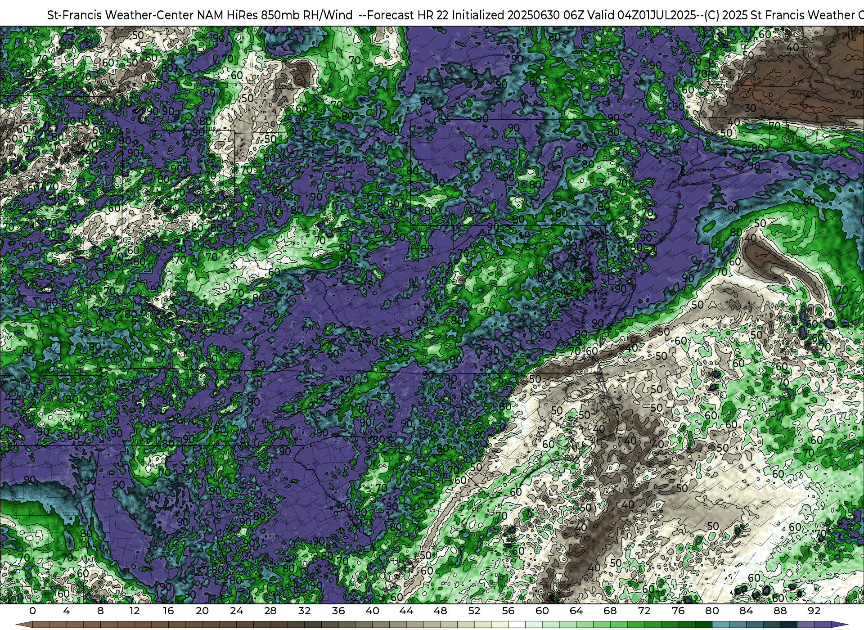
Task: Click "NAM HiRes 850mb RH/Wind" in title
Action: pos(274,15)
